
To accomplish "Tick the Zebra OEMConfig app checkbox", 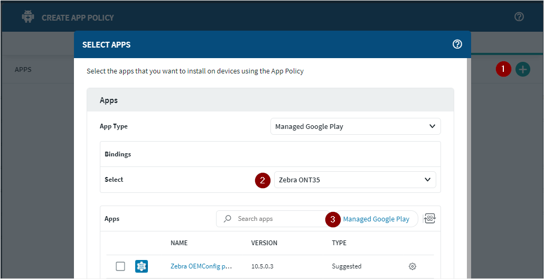I will pyautogui.click(x=120, y=266).
